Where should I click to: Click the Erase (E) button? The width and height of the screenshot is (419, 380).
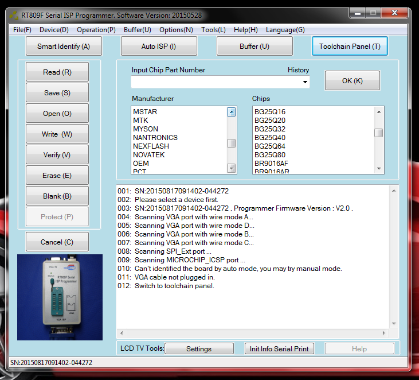point(57,175)
